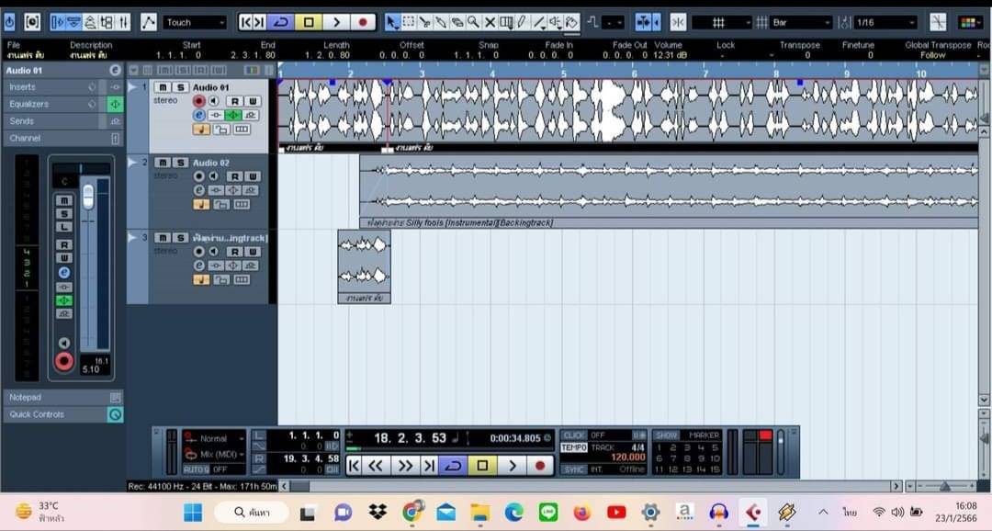Toggle record enable on Audio 01 track
This screenshot has height=531, width=992.
[198, 101]
